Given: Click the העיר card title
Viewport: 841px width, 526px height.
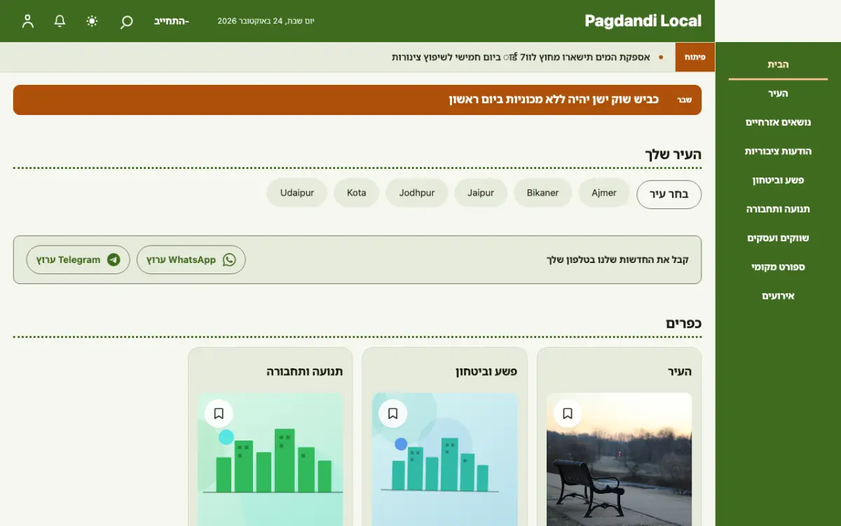Looking at the screenshot, I should click(x=680, y=372).
